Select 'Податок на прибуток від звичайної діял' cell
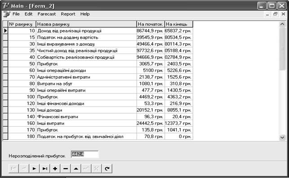289x178 pixels. (86, 137)
